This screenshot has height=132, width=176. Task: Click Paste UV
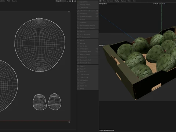click(88, 69)
